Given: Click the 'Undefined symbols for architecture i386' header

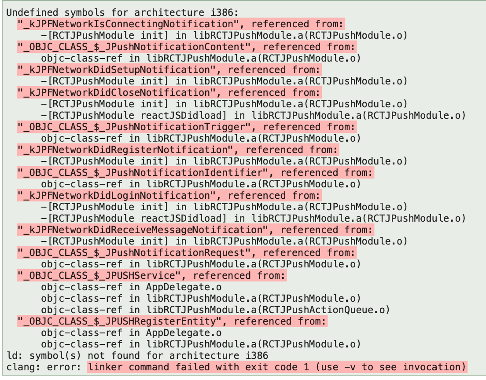Looking at the screenshot, I should click(x=122, y=12).
